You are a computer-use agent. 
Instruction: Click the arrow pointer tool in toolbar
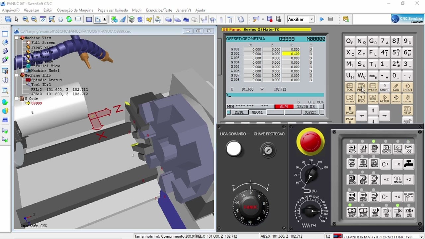[17, 19]
